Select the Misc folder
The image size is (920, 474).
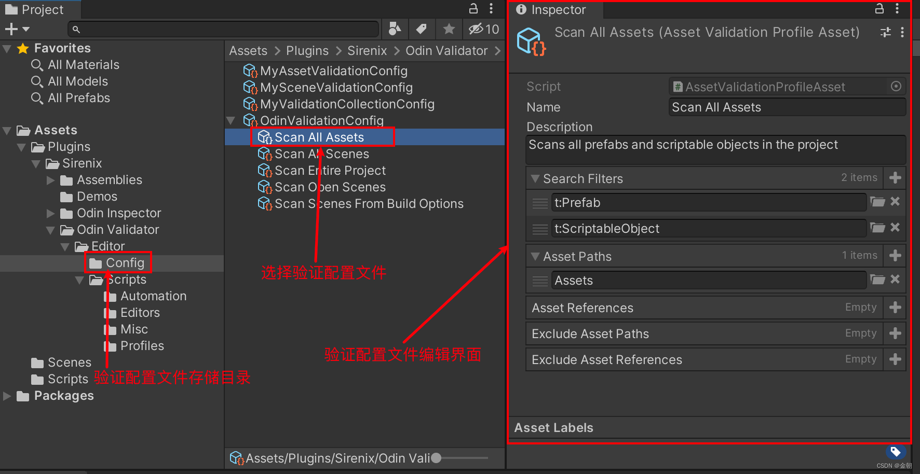pos(134,329)
